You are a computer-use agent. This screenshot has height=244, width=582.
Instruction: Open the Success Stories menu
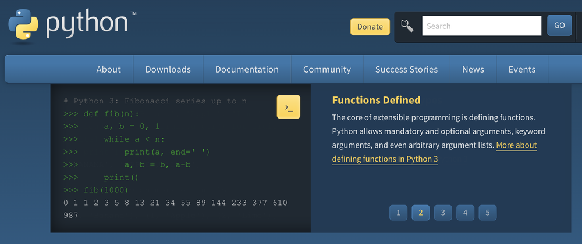pos(406,69)
